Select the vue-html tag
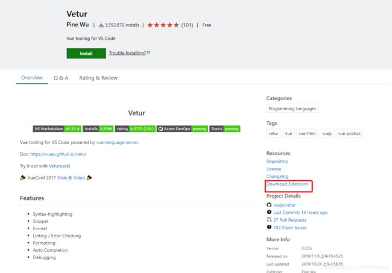 tap(307, 133)
